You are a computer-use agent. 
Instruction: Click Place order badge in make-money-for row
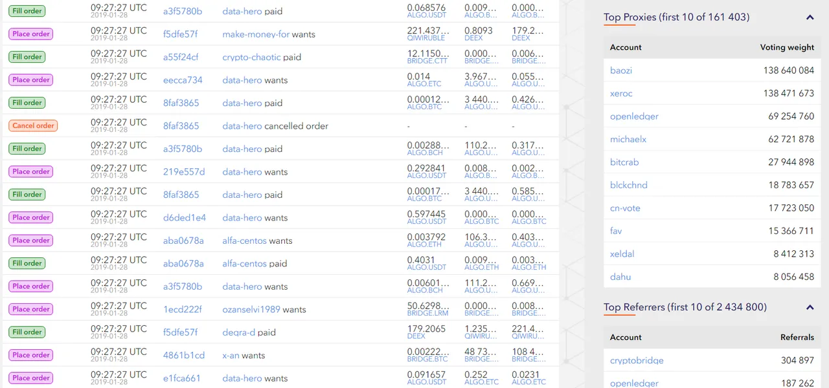point(31,34)
